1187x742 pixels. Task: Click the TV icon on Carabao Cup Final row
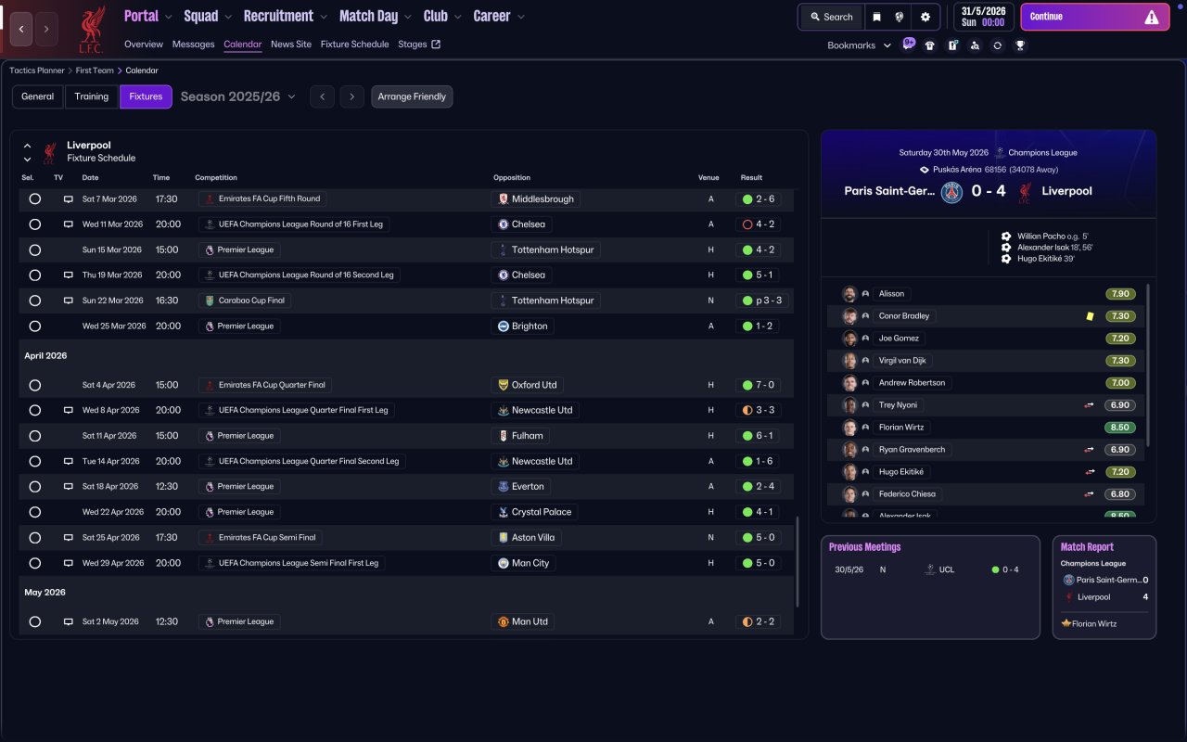click(x=68, y=301)
